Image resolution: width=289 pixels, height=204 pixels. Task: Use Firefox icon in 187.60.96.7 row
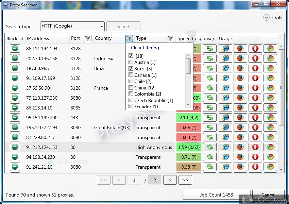(240, 68)
